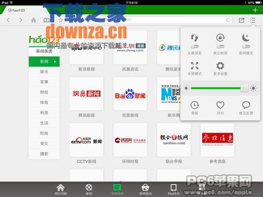Click the hao123 logo
Viewport: 263px width, 197px height.
pos(44,39)
